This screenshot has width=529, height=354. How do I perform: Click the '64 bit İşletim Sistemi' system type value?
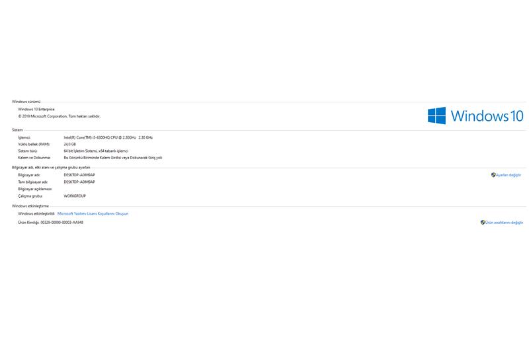[x=96, y=151]
